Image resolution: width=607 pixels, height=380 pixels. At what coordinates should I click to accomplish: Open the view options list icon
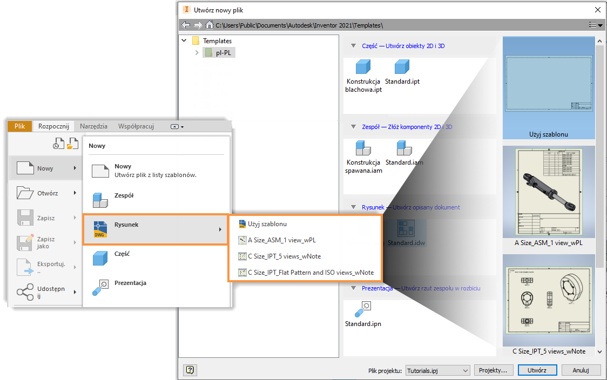coord(595,25)
